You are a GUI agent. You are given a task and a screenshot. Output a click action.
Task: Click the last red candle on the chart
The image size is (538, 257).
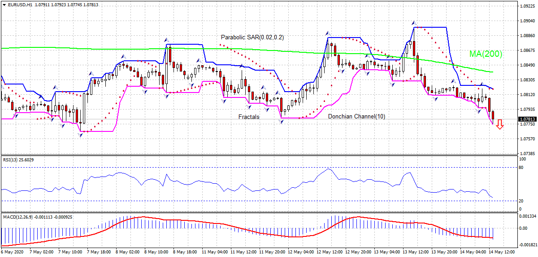point(493,115)
